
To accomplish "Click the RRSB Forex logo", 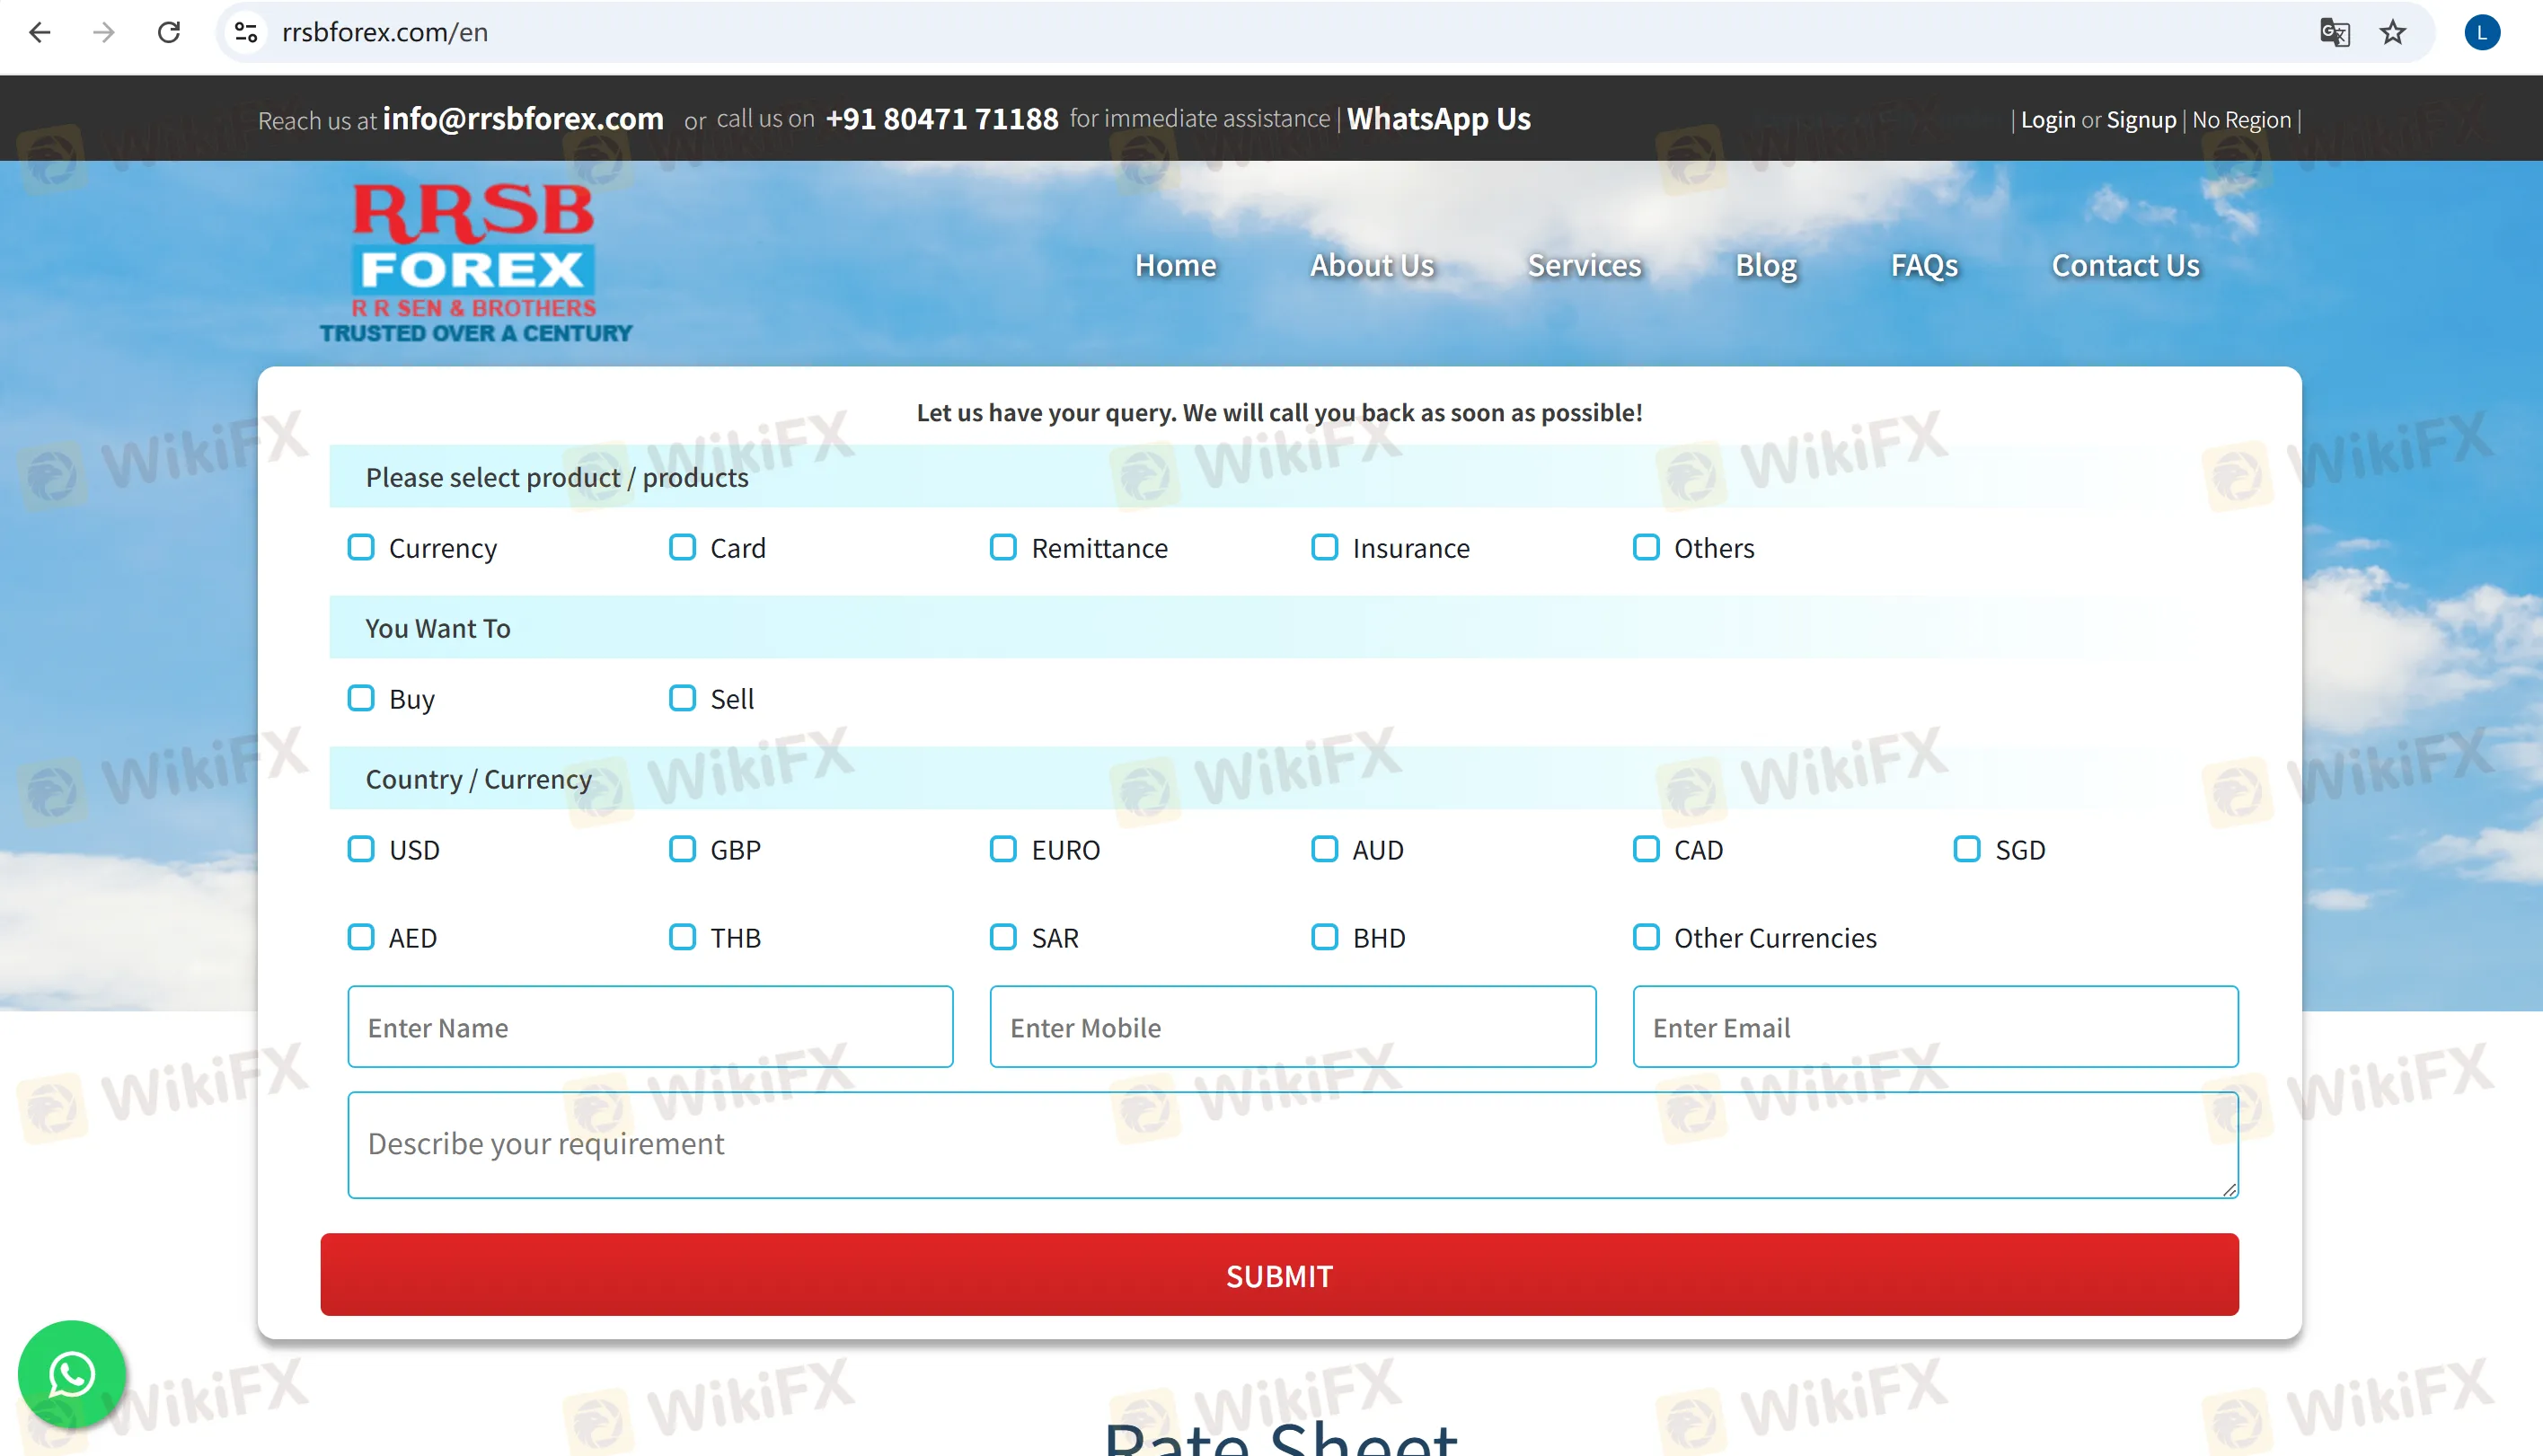I will [475, 258].
